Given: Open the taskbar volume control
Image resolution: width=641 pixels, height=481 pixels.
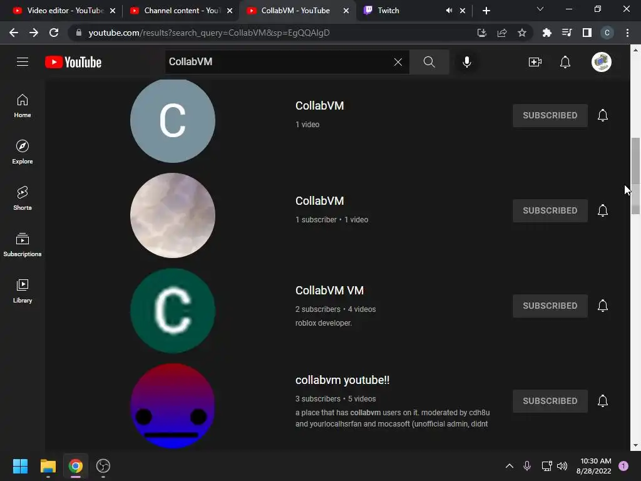Looking at the screenshot, I should (x=562, y=466).
